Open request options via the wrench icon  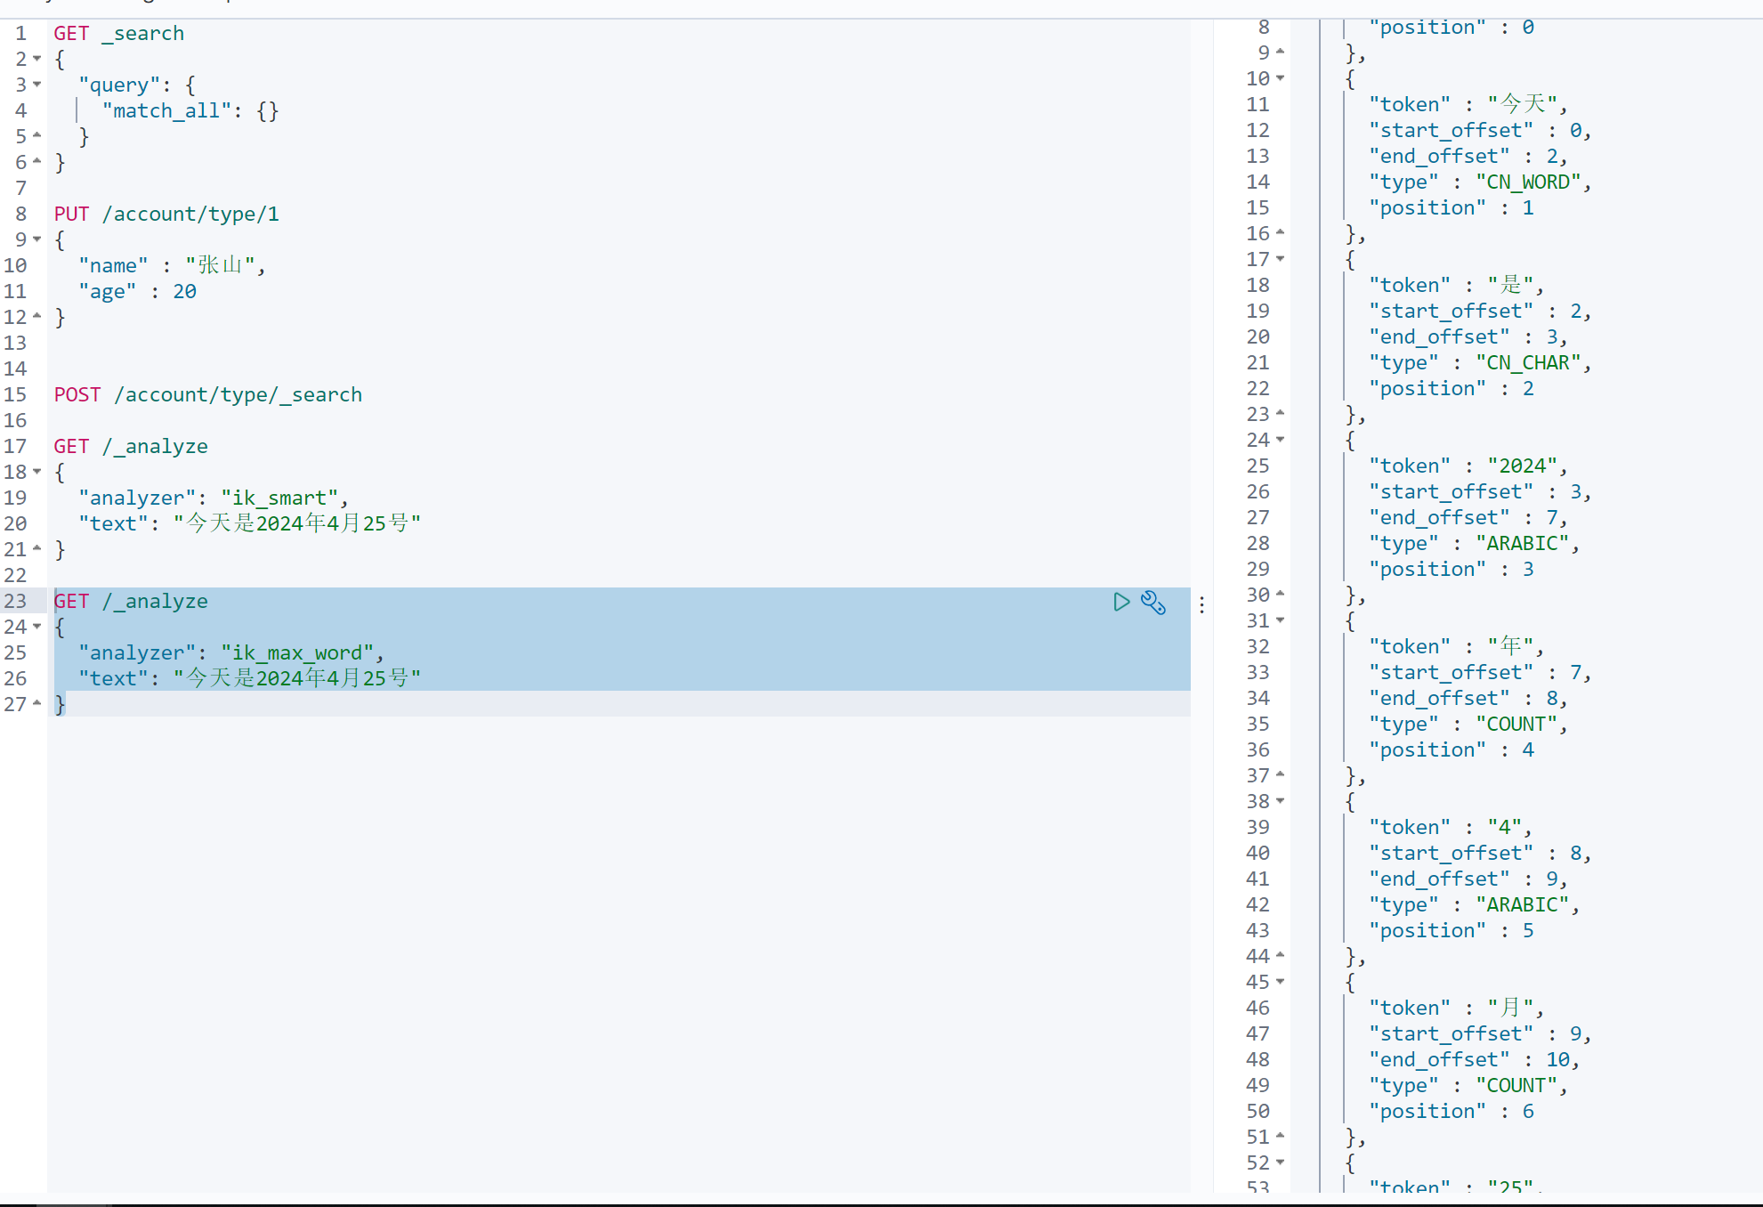[x=1153, y=603]
